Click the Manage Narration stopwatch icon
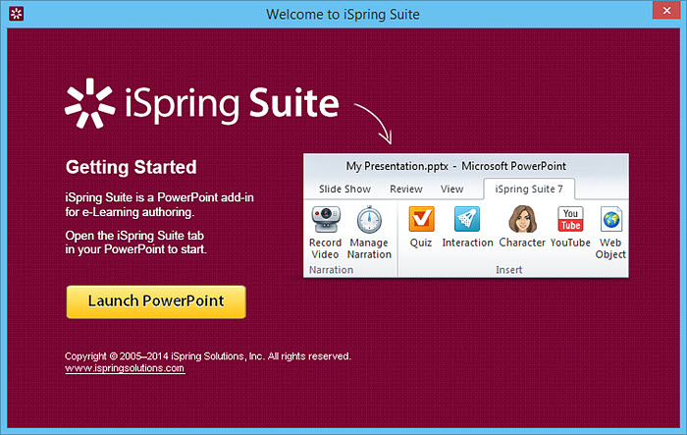Viewport: 687px width, 435px height. point(369,219)
